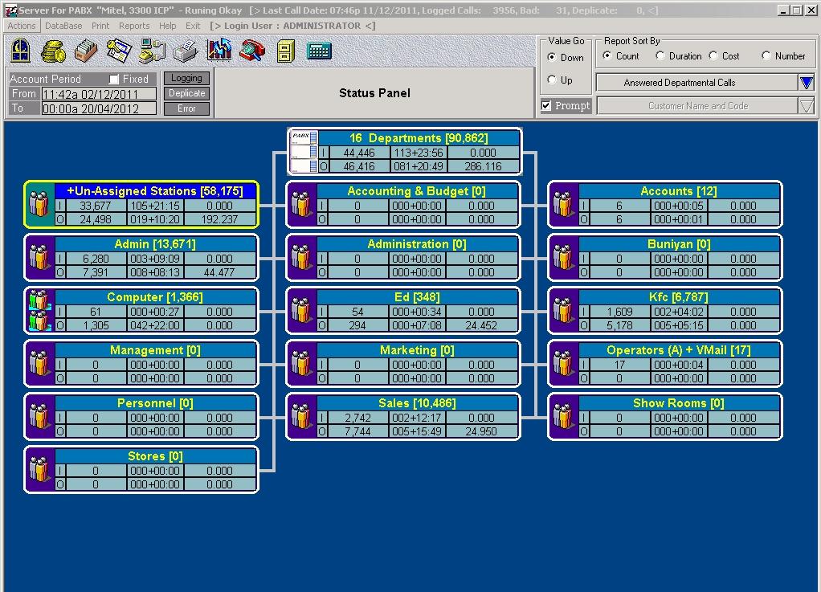Click the computer-phone connection icon
821x592 pixels.
pyautogui.click(x=153, y=51)
